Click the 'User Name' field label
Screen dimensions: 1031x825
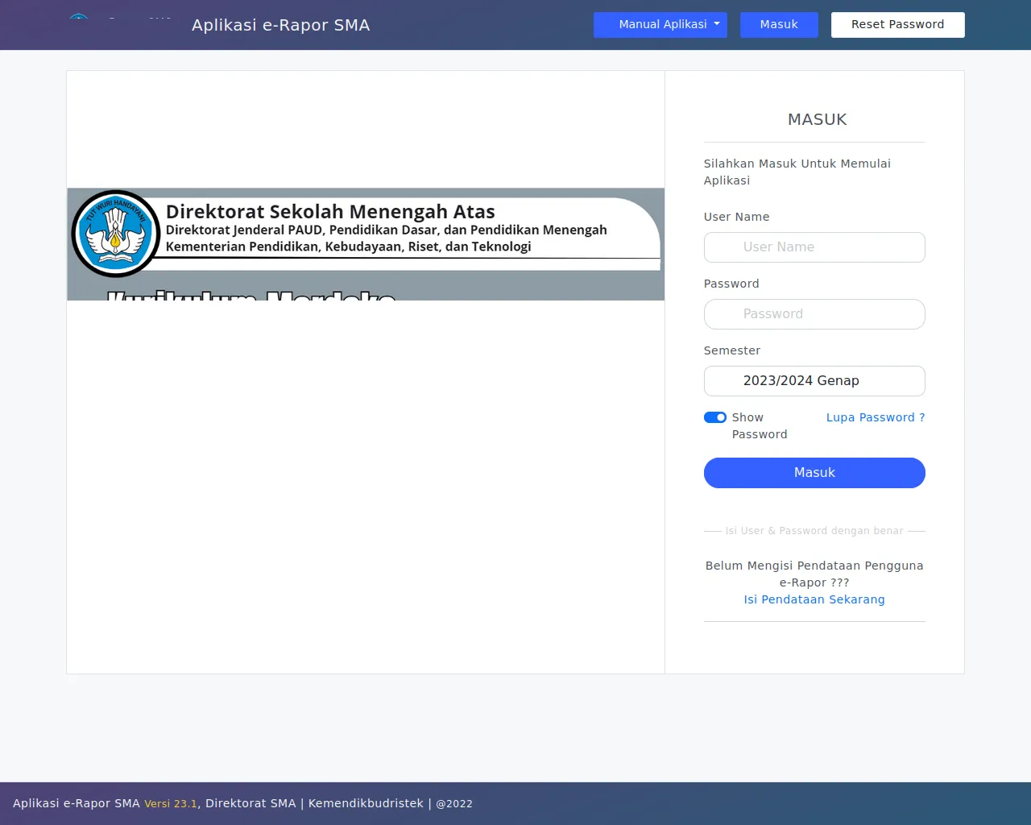(x=736, y=217)
